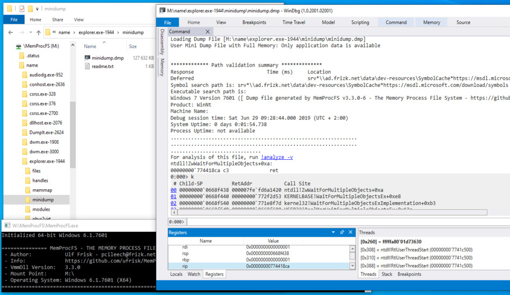The width and height of the screenshot is (510, 295).
Task: Click the MemProcFS (M:) drive icon
Action: click(x=18, y=47)
